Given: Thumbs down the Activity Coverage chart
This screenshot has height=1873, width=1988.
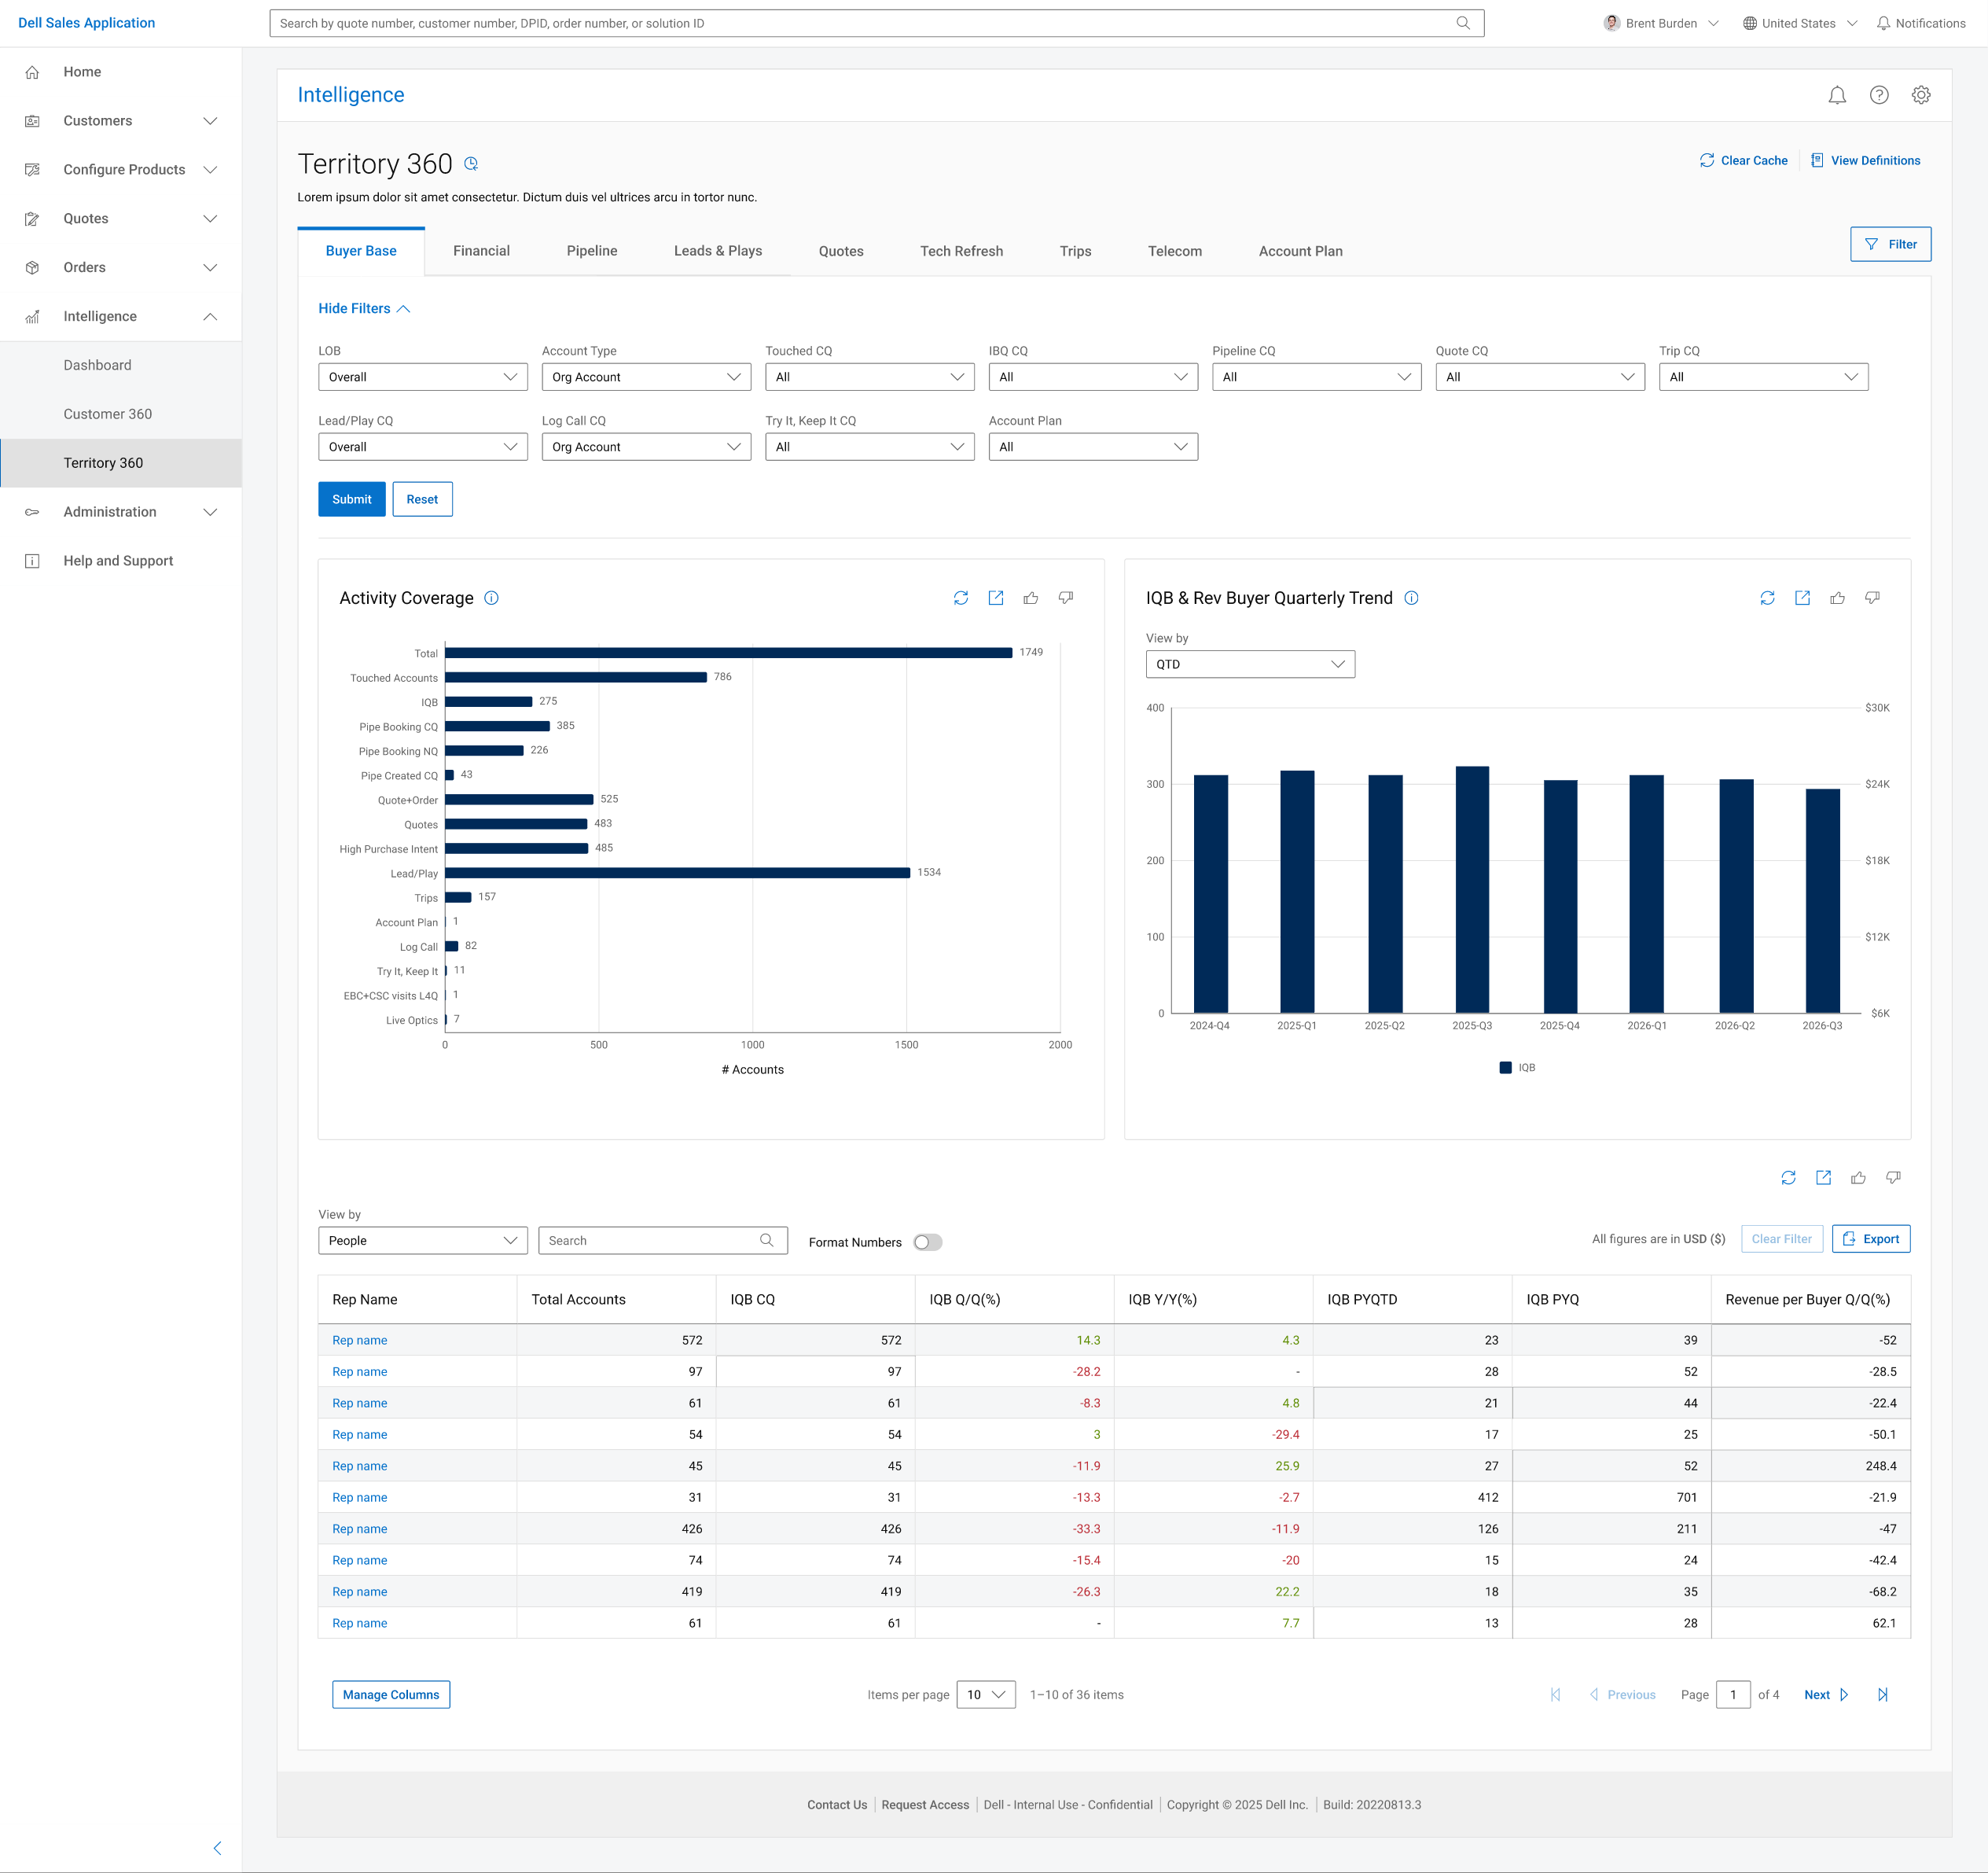Looking at the screenshot, I should (1065, 598).
